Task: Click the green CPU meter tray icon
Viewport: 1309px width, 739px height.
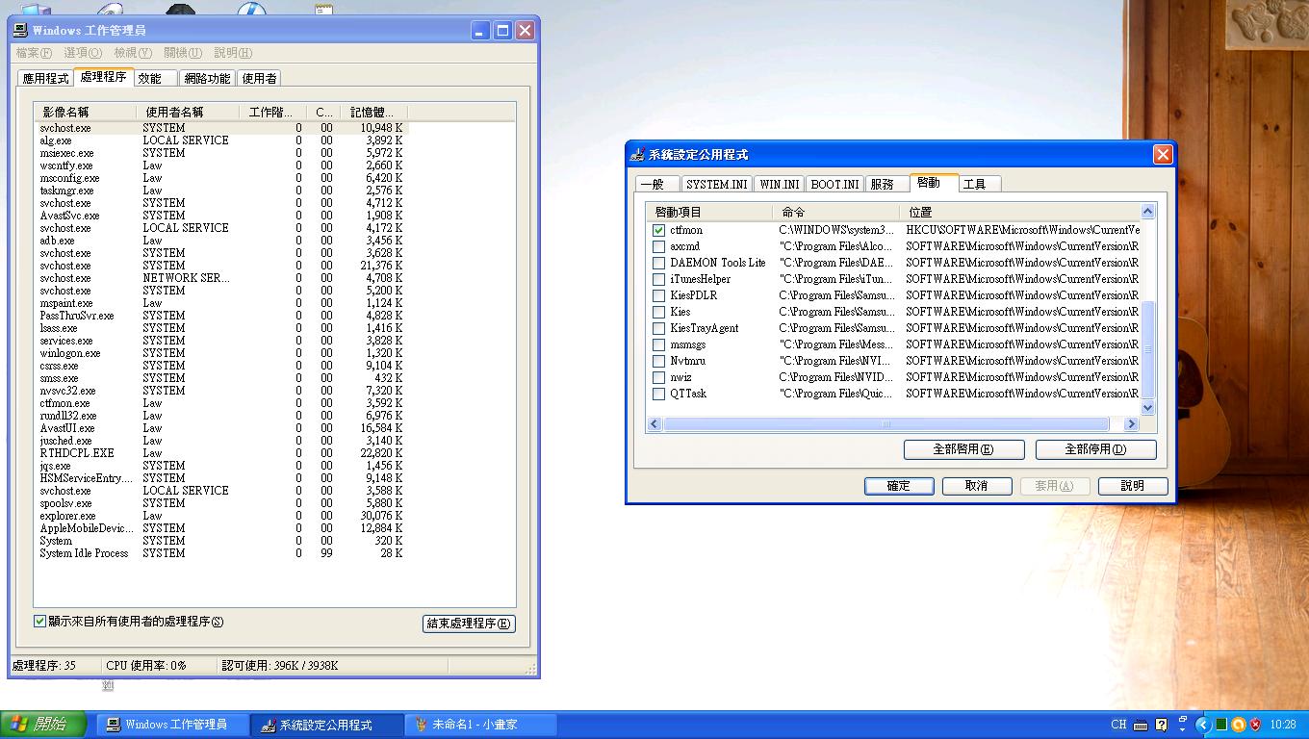Action: pos(1221,725)
